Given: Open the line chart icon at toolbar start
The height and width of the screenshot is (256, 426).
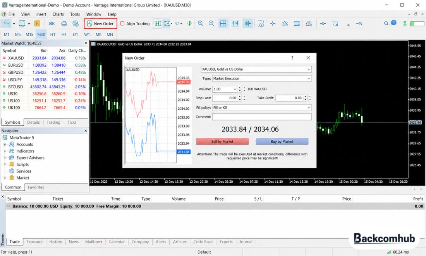Looking at the screenshot, I should click(7, 24).
